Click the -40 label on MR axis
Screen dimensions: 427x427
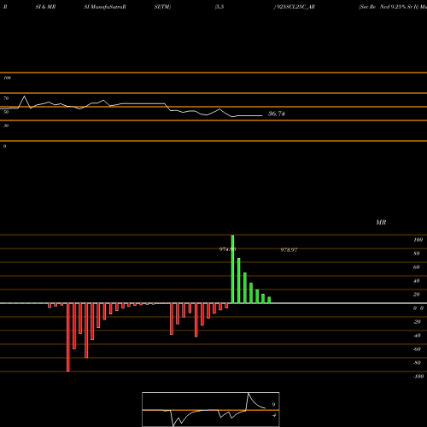pyautogui.click(x=417, y=336)
